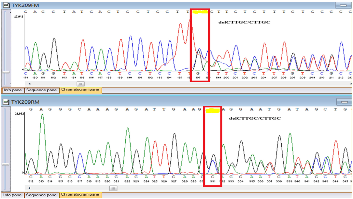
Task: Click vertical scale slider handle in TYK209FM
Action: 6,72
